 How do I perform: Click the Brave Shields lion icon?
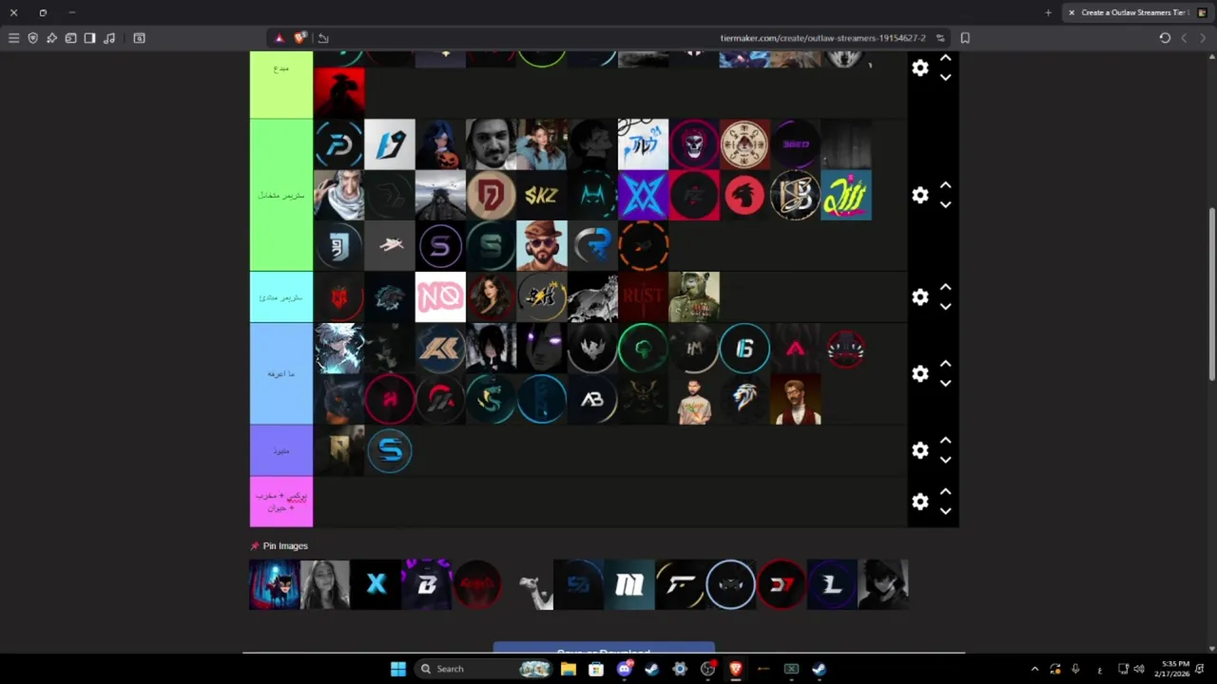(300, 38)
